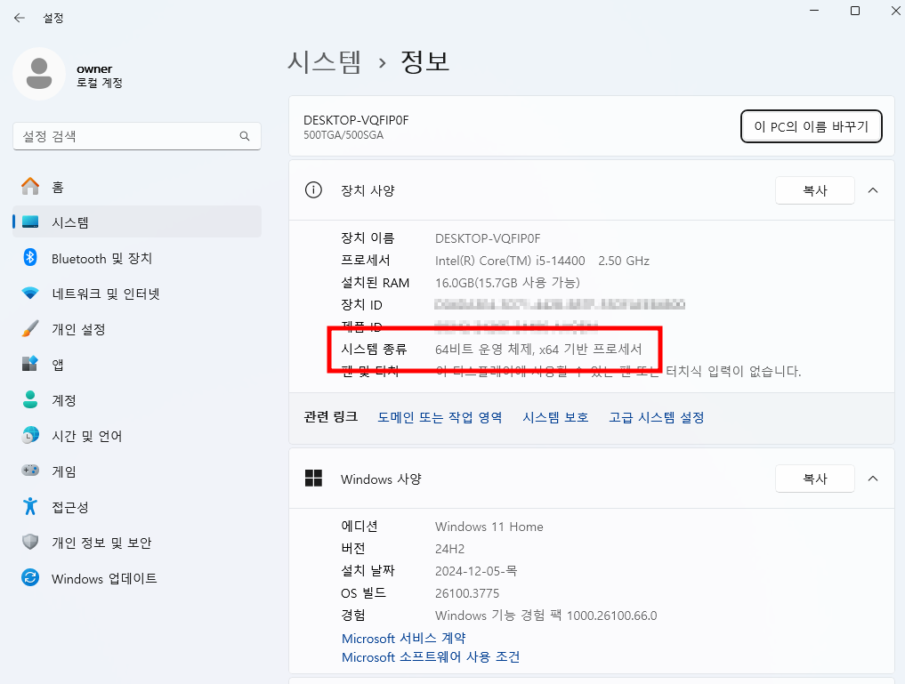
Task: Click the Gaming controller icon
Action: click(30, 471)
